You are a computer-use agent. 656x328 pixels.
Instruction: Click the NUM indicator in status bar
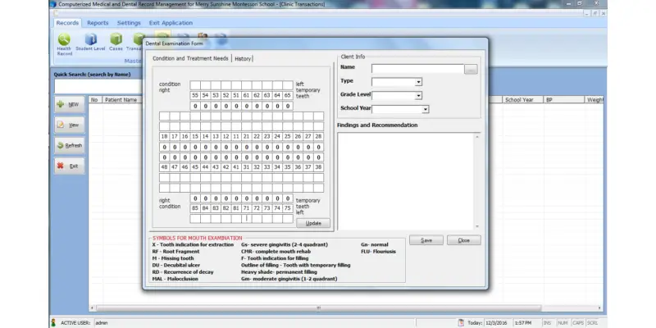click(563, 323)
